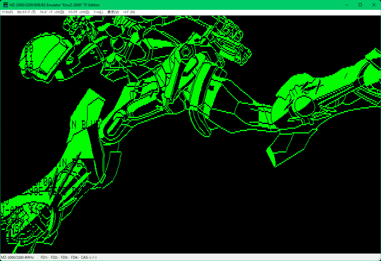Open the クイックディスク(Q) menu
381x261 pixels.
click(x=79, y=12)
